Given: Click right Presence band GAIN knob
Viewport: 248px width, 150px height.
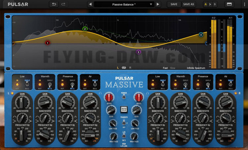Looking at the screenshot, I should [203, 102].
